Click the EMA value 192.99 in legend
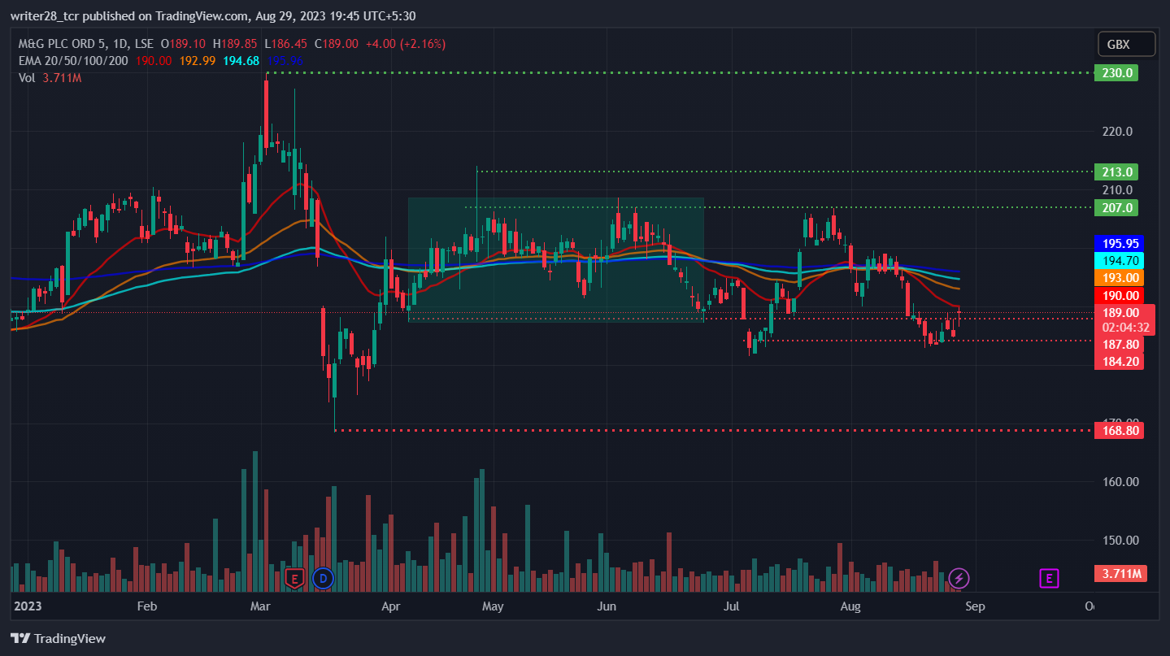Screen dimensions: 1170x656 pyautogui.click(x=199, y=61)
